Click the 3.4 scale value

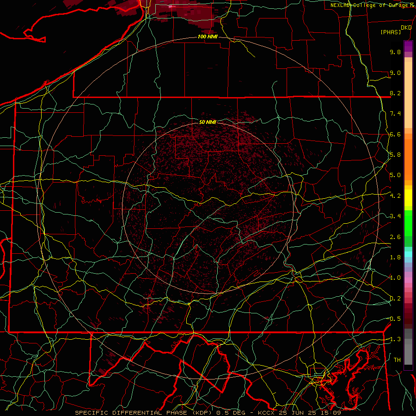pos(395,216)
